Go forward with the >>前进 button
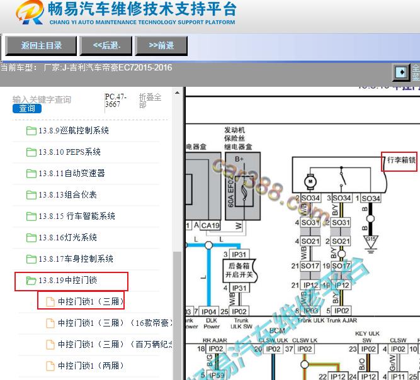The image size is (420, 380). (x=161, y=45)
